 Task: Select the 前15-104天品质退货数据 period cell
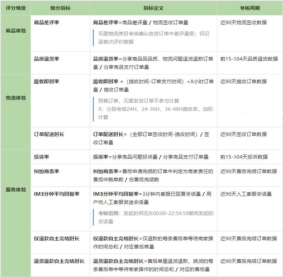pos(249,59)
